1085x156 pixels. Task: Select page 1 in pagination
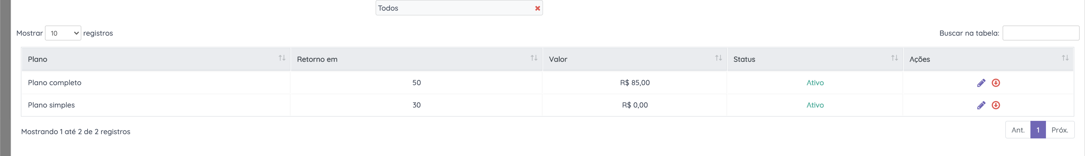point(1038,130)
